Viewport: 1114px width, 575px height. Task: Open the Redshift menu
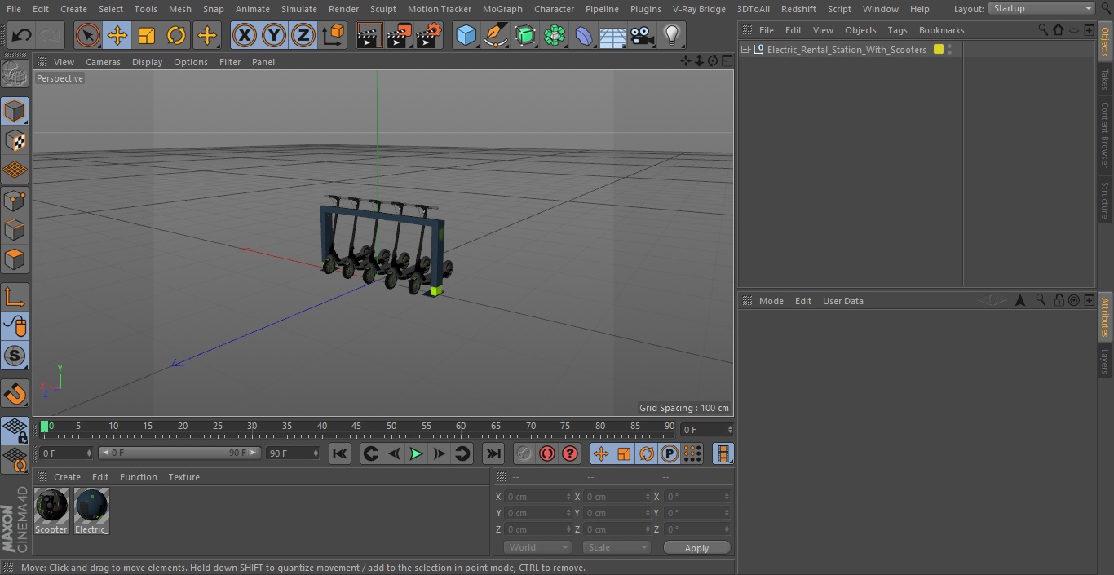pyautogui.click(x=798, y=9)
